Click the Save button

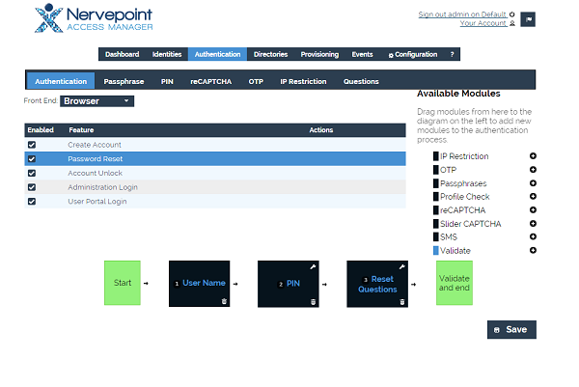pos(511,329)
